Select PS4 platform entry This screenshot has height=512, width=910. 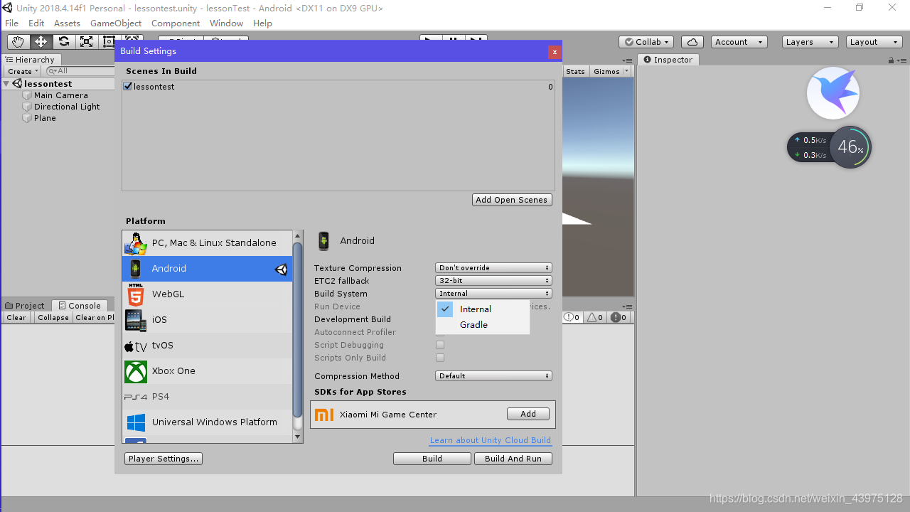point(207,397)
